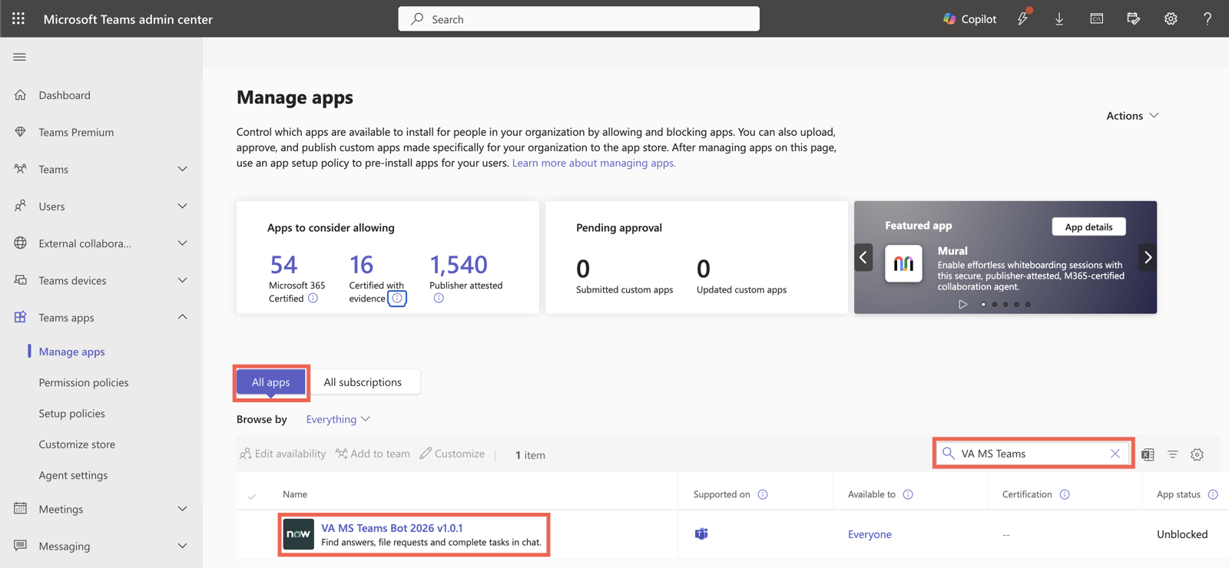The height and width of the screenshot is (568, 1229).
Task: Select the second featured app carousel dot
Action: pyautogui.click(x=995, y=305)
